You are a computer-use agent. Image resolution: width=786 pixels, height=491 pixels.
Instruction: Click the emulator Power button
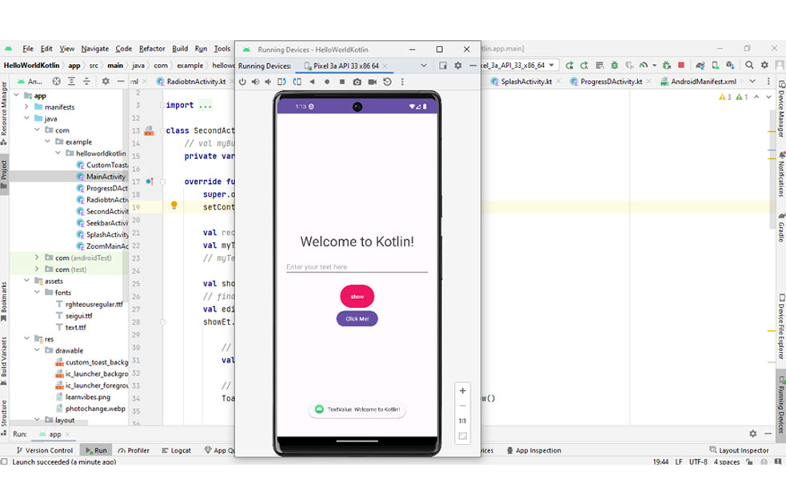(242, 82)
